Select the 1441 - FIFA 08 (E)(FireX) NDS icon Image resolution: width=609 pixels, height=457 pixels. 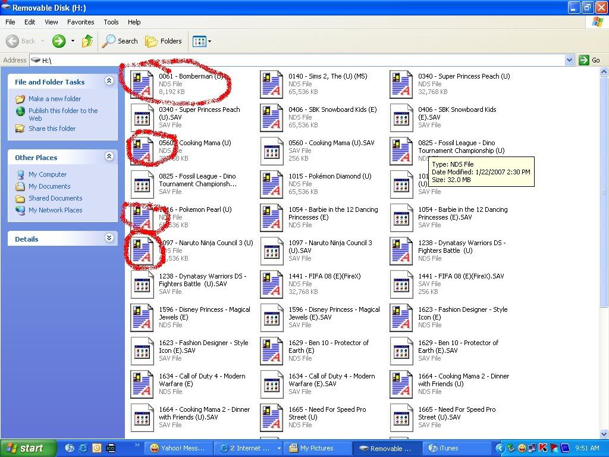pos(271,284)
